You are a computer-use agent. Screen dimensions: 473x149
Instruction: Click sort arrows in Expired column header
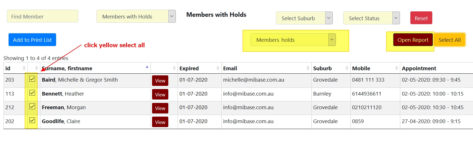click(218, 68)
